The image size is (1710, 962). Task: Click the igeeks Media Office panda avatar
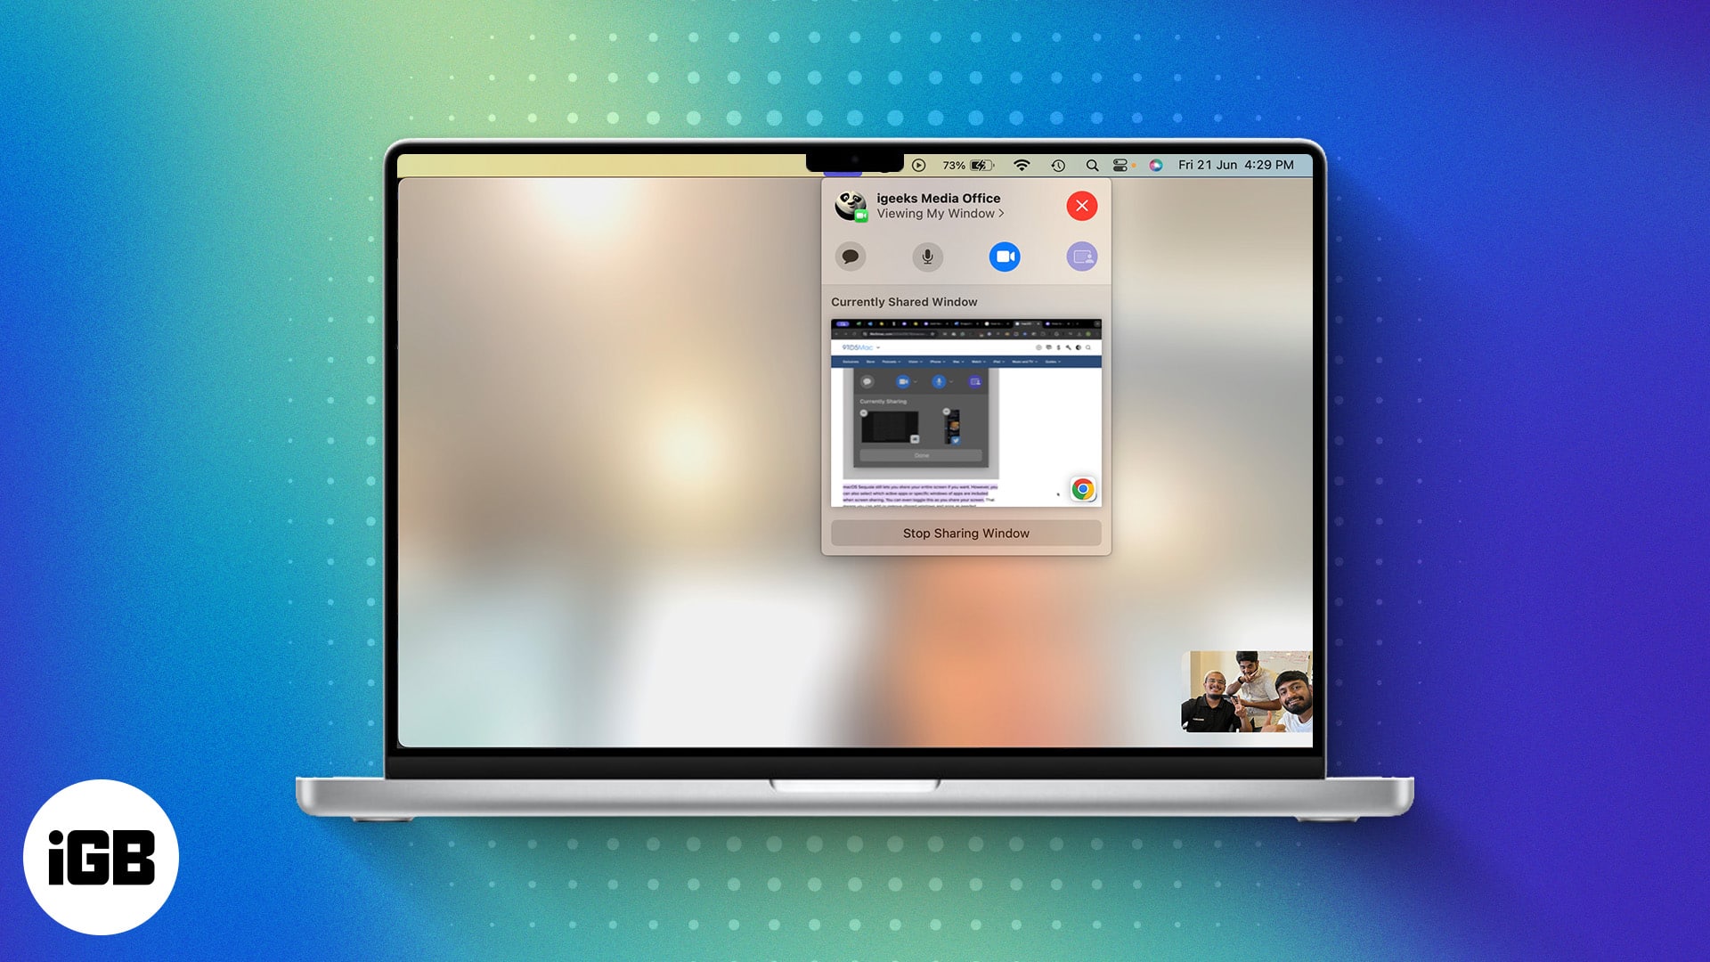click(x=849, y=206)
